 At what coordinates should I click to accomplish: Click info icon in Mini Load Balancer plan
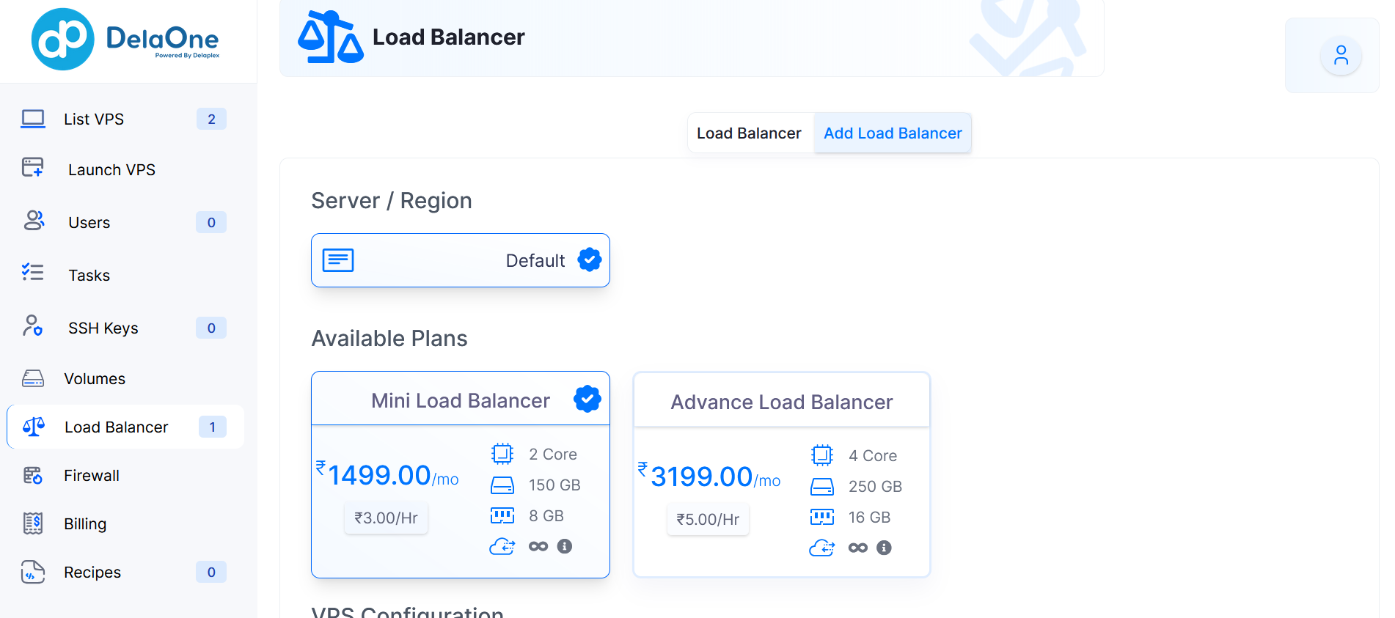pos(564,546)
